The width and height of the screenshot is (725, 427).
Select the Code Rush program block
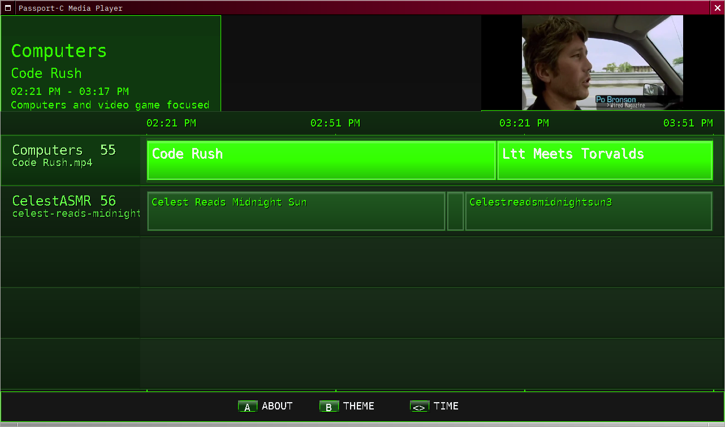tap(321, 160)
